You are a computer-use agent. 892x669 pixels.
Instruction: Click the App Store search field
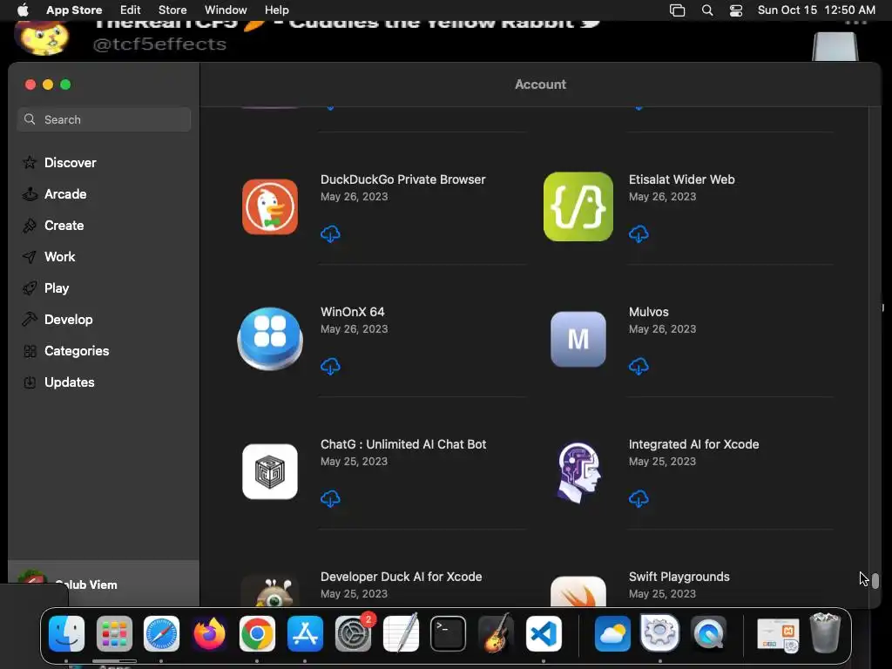coord(104,119)
